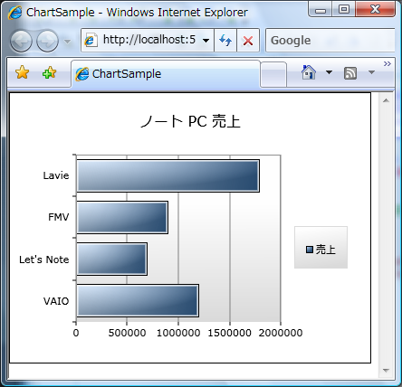The width and height of the screenshot is (402, 387).
Task: Click the red Stop loading icon
Action: coord(248,40)
